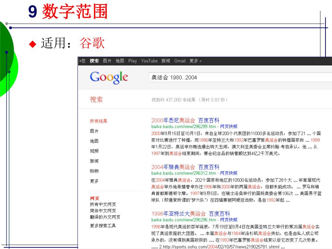Open 更多搜索工具 in sidebar

(x=103, y=226)
